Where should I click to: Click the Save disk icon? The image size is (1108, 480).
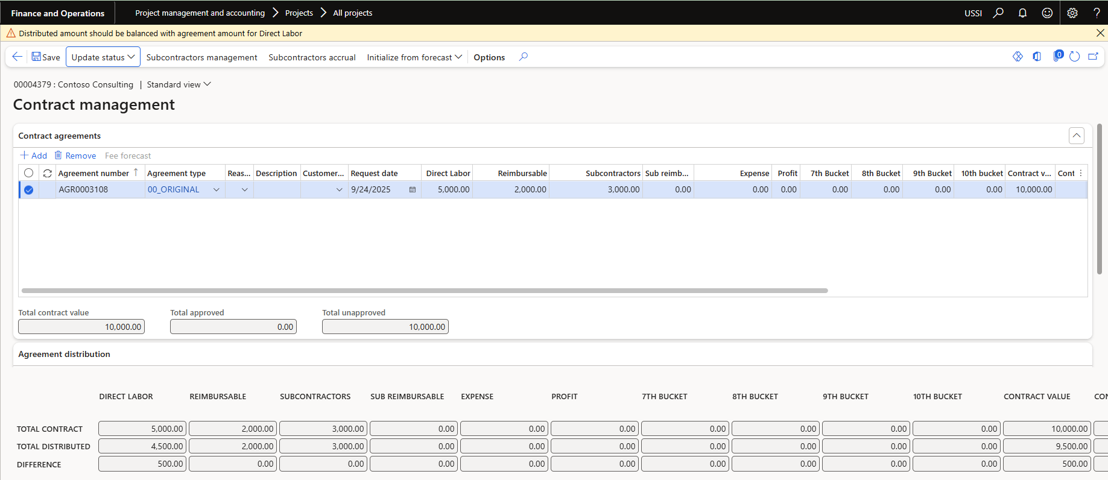click(x=37, y=57)
